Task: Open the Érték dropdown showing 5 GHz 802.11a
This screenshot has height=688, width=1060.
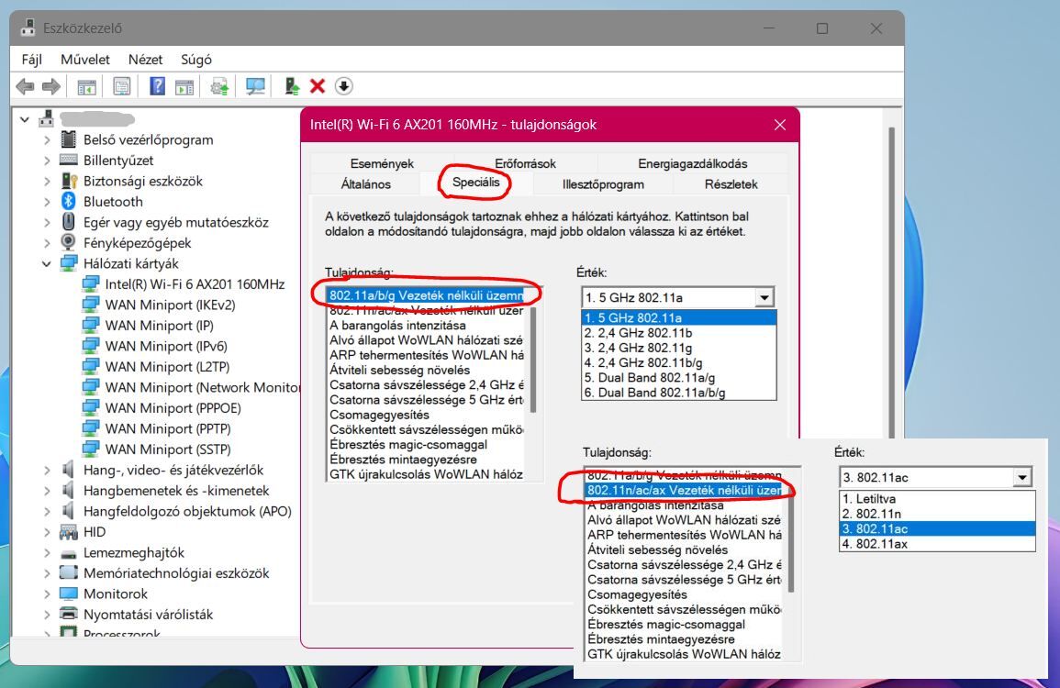Action: coord(764,297)
